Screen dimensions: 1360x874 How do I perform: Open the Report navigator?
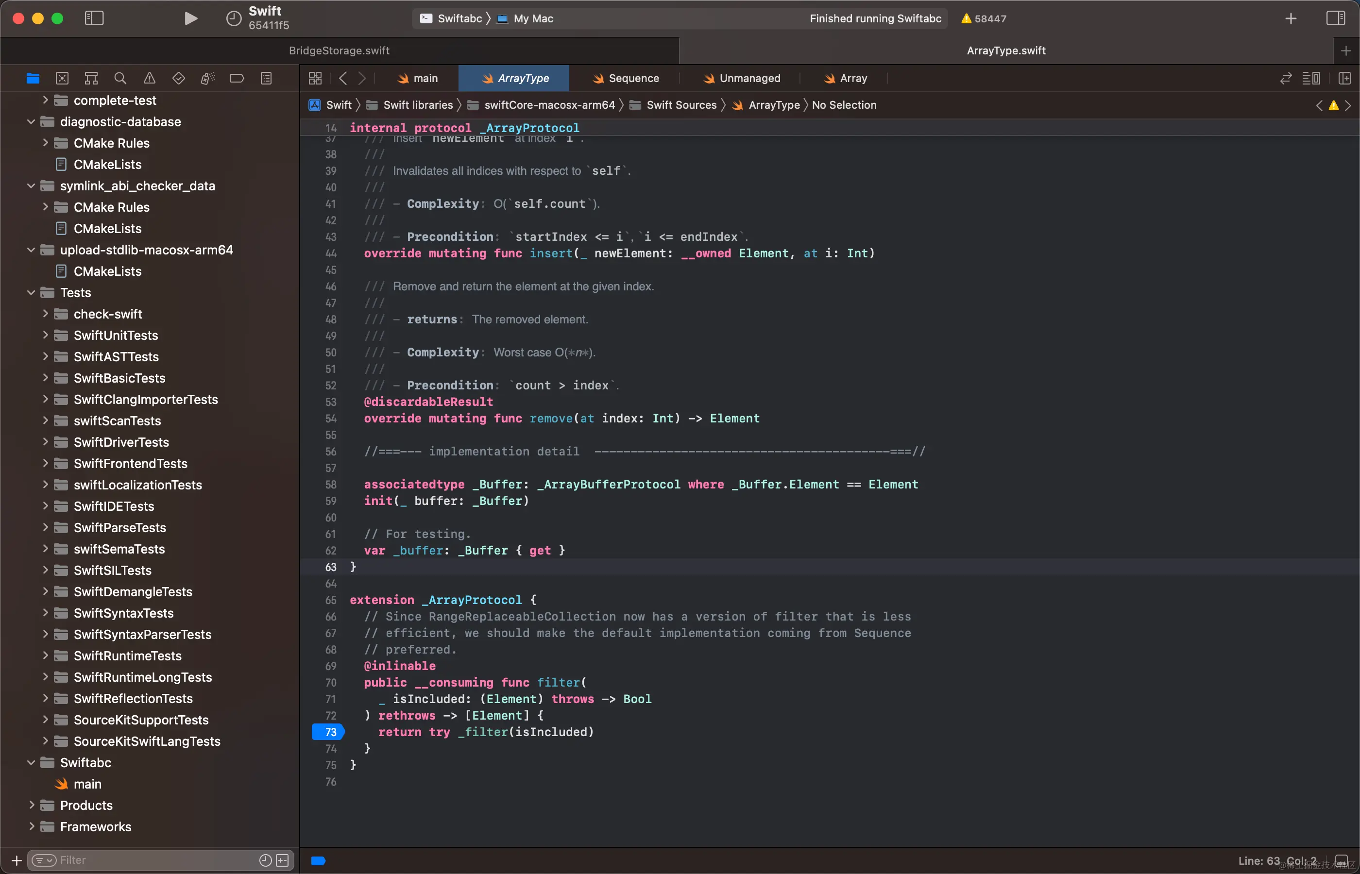point(266,78)
